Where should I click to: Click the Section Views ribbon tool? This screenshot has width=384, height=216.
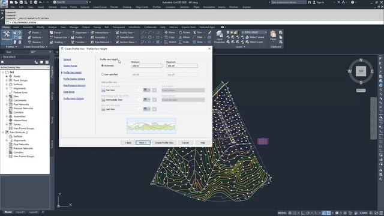[x=126, y=42]
